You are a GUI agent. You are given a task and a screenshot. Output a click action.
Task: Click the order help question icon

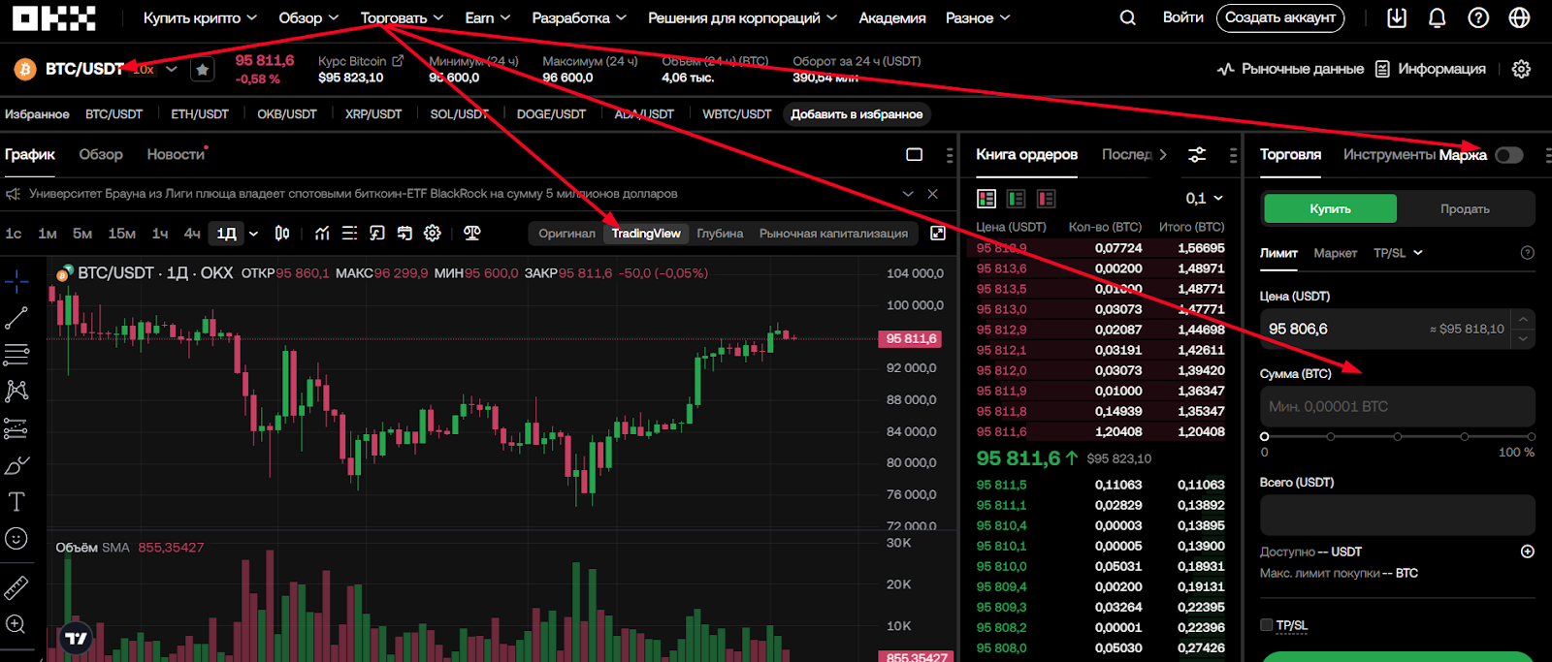pyautogui.click(x=1528, y=253)
